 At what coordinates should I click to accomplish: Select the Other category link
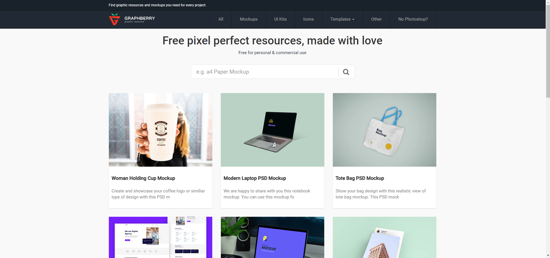pyautogui.click(x=376, y=19)
